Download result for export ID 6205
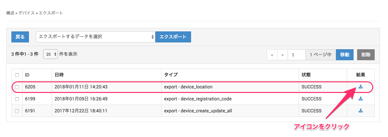388x137 pixels. (x=361, y=86)
